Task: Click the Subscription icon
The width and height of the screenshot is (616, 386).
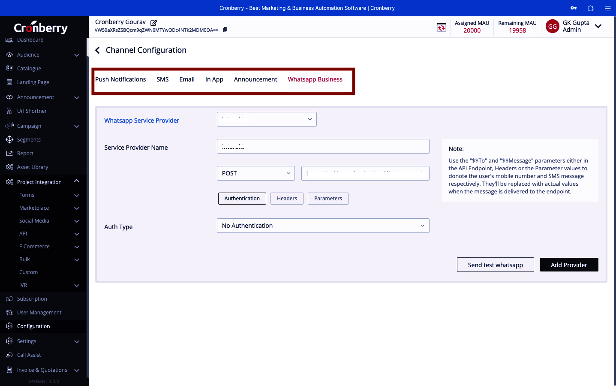Action: point(9,299)
